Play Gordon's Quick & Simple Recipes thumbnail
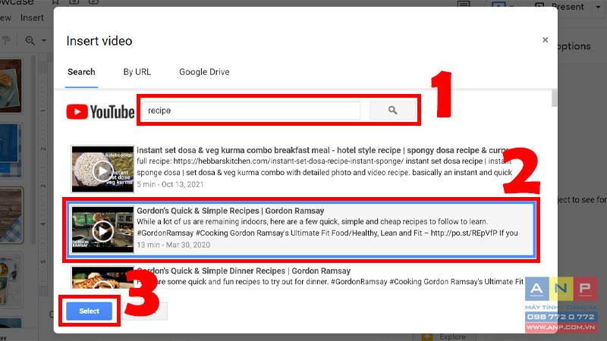 click(x=102, y=230)
